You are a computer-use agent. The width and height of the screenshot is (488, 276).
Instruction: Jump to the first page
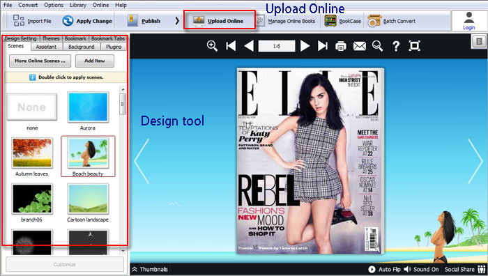click(x=231, y=46)
